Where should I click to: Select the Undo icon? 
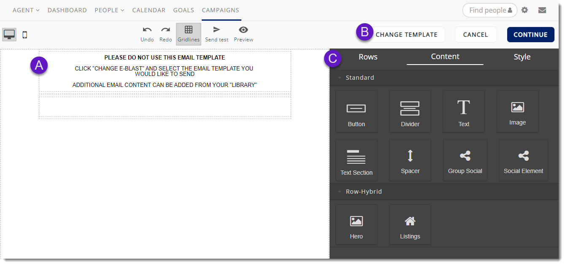tap(147, 33)
